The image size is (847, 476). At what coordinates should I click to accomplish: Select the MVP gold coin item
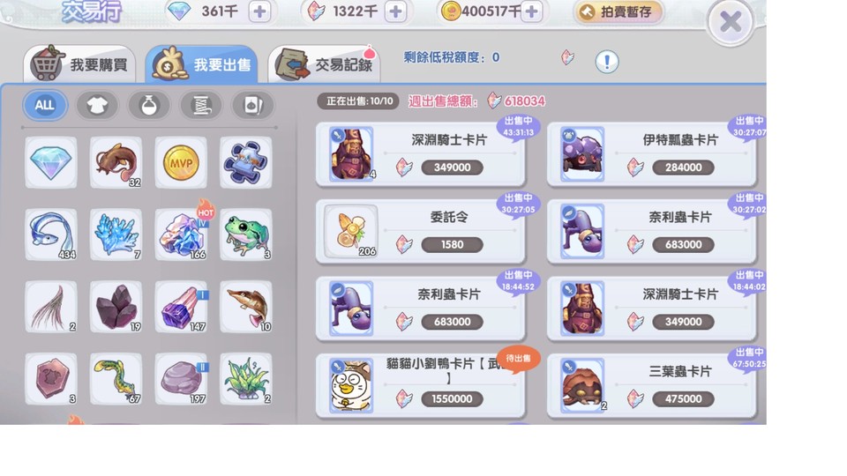coord(181,162)
